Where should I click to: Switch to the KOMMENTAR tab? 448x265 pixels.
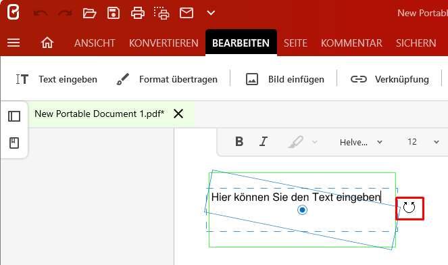coord(351,43)
